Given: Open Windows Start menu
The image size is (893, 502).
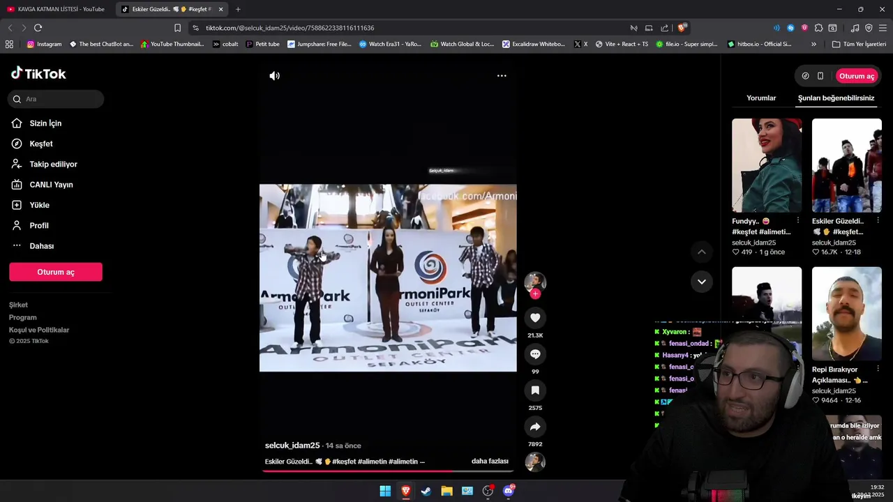Looking at the screenshot, I should (x=385, y=491).
